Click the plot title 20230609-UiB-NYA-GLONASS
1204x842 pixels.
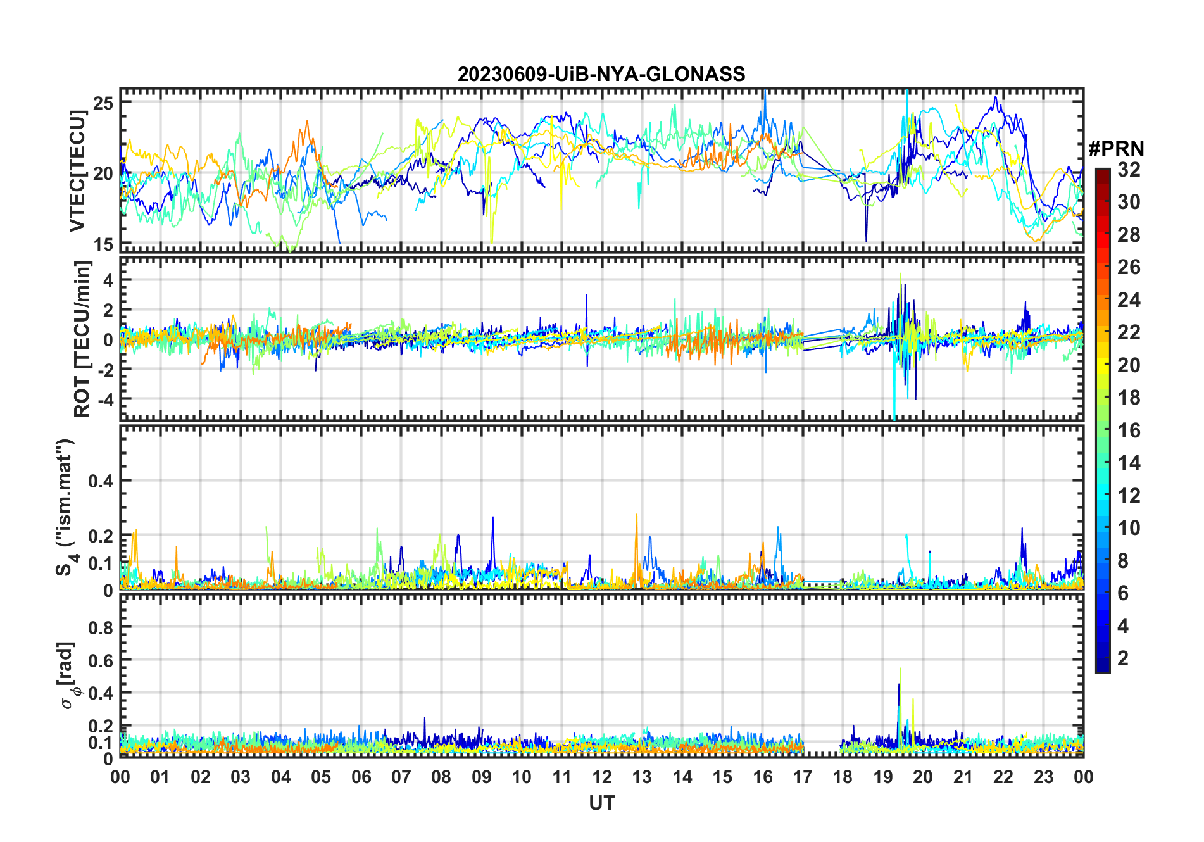pos(601,75)
